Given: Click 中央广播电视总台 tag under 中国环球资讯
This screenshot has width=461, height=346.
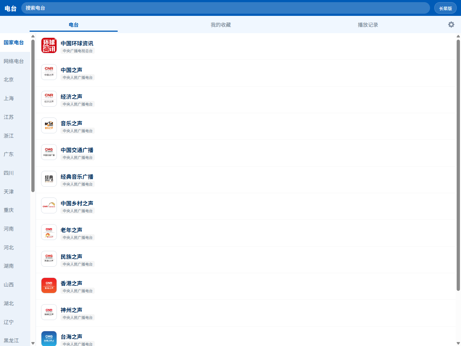Looking at the screenshot, I should pos(77,51).
